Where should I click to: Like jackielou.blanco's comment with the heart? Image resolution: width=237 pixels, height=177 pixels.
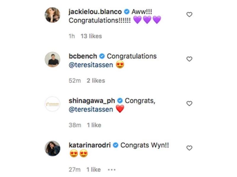pyautogui.click(x=189, y=14)
